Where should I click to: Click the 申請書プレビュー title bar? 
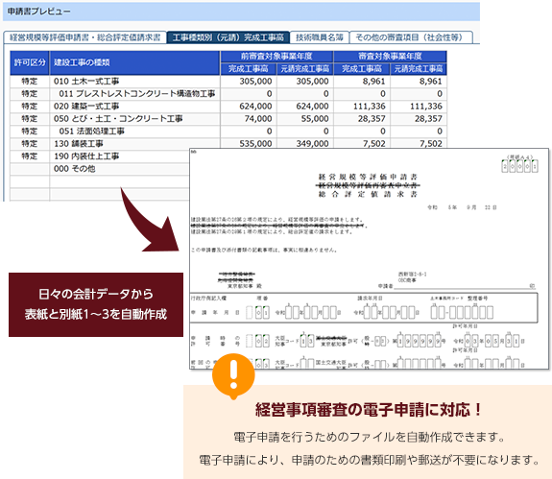241,12
